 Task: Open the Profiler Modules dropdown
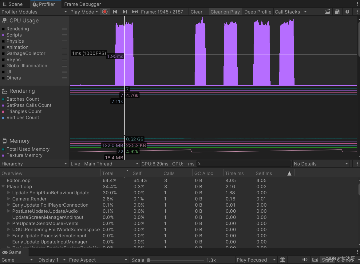[x=34, y=12]
